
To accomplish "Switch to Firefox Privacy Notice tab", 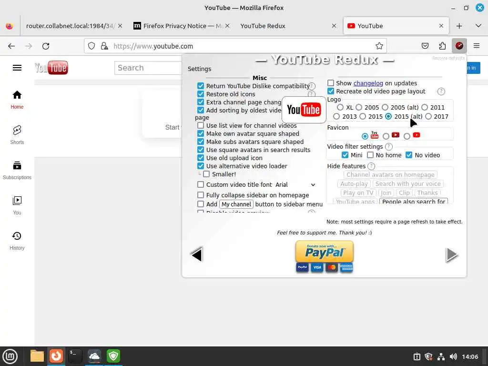I will point(182,26).
